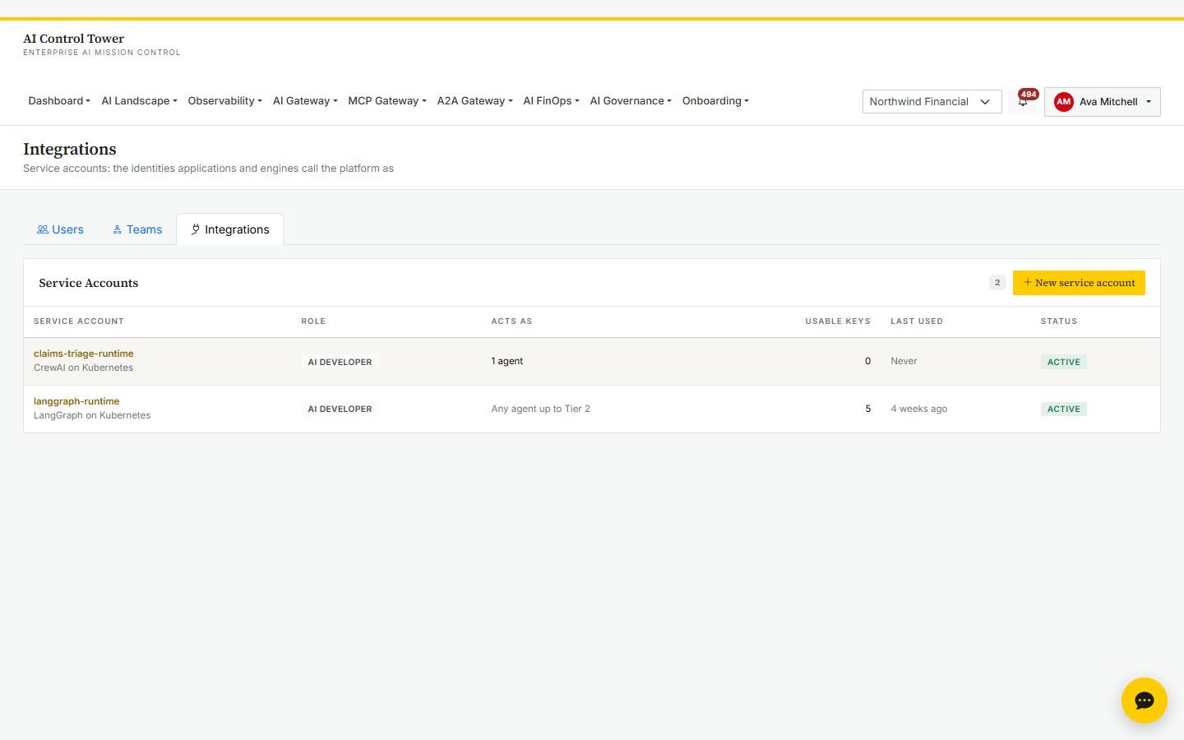Click the AI Developer role badge for claims-triage-runtime
This screenshot has width=1184, height=740.
pyautogui.click(x=340, y=362)
